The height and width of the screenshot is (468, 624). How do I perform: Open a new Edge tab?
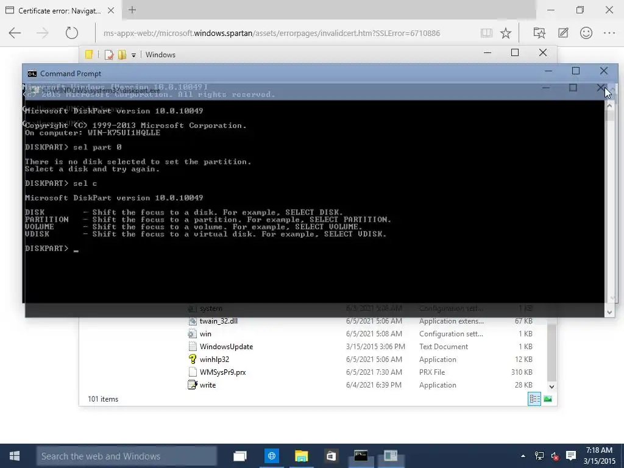tap(132, 10)
